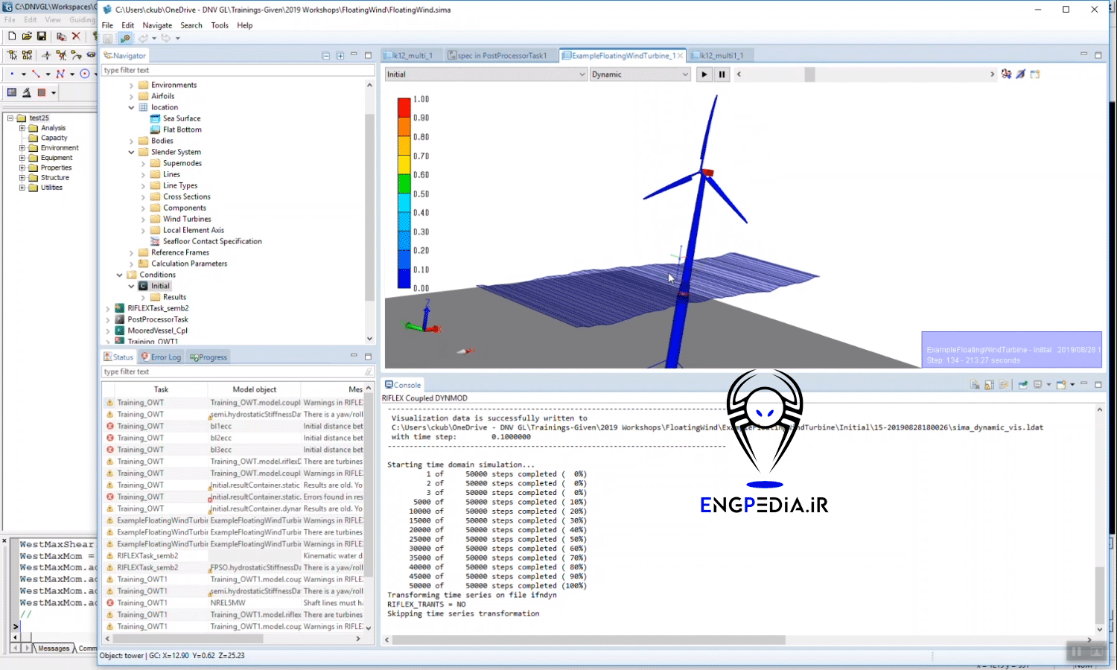Select the red line tool in DNVGL toolbar
1117x670 pixels.
pyautogui.click(x=36, y=74)
